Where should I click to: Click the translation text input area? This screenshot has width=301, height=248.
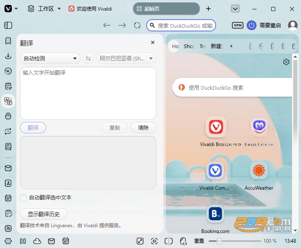pos(88,93)
